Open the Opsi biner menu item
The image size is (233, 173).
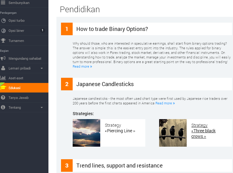[x=24, y=31]
